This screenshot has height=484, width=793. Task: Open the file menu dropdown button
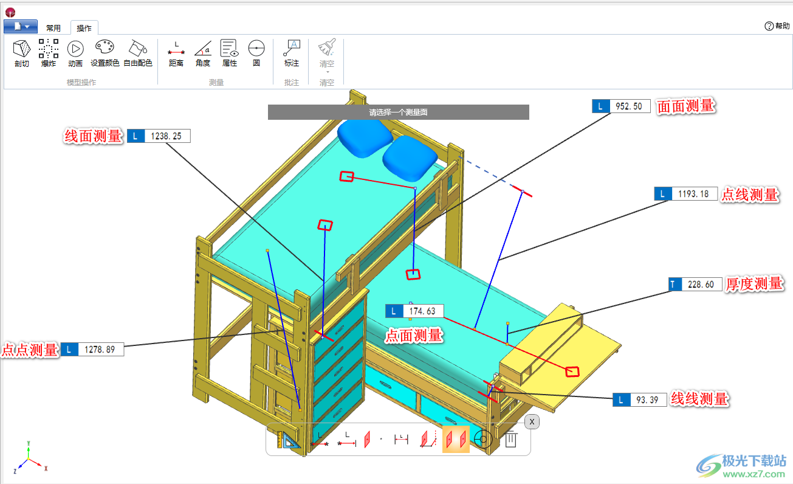[x=20, y=26]
